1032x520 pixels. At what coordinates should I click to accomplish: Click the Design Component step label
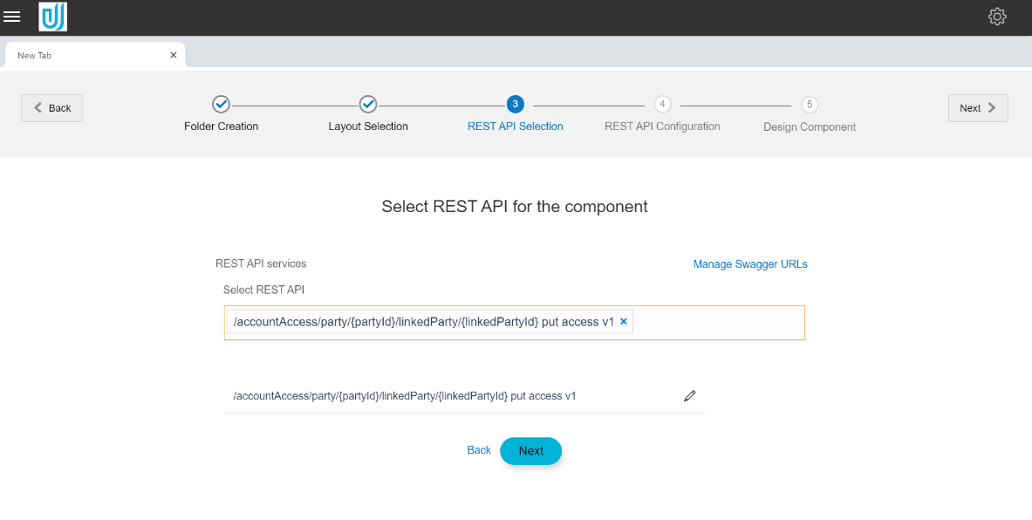tap(810, 127)
